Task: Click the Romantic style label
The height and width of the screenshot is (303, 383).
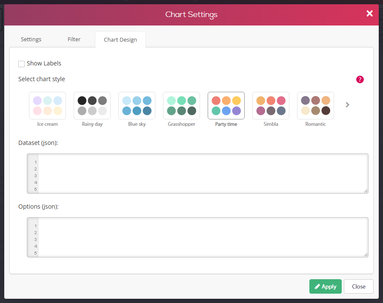Action: pos(316,124)
